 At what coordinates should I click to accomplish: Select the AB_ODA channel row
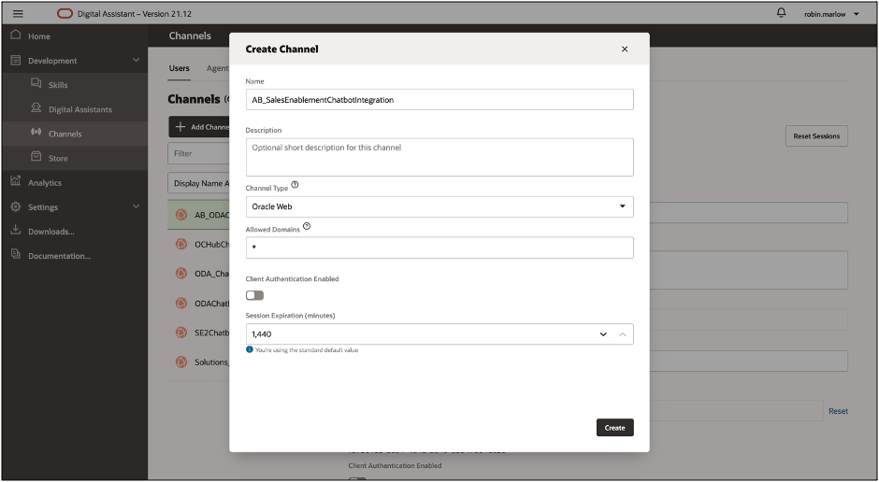click(x=198, y=215)
